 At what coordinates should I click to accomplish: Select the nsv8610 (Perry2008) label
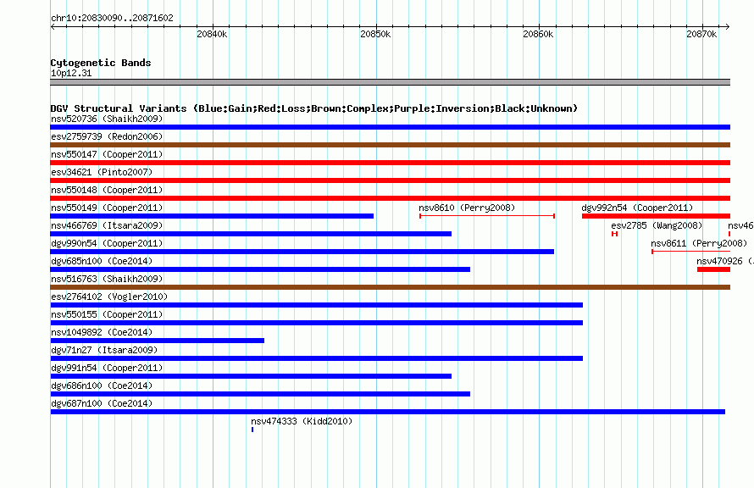(467, 208)
